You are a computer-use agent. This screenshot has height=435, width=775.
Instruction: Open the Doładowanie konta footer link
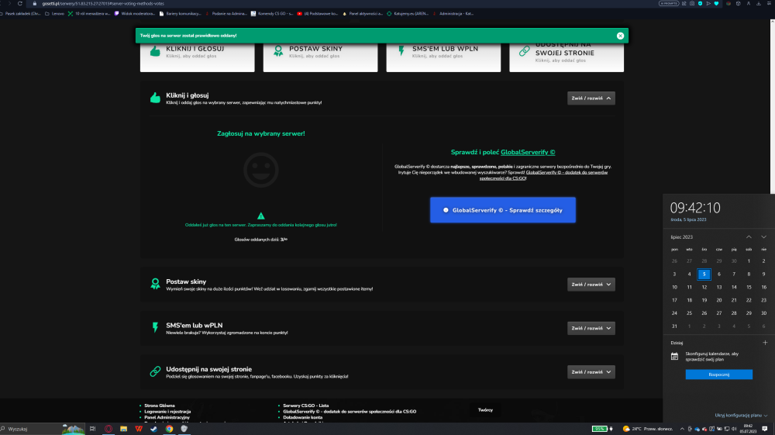coord(303,417)
